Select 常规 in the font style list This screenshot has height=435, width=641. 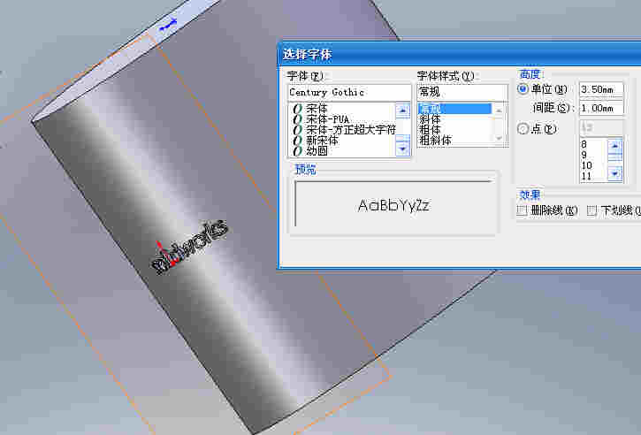point(454,109)
